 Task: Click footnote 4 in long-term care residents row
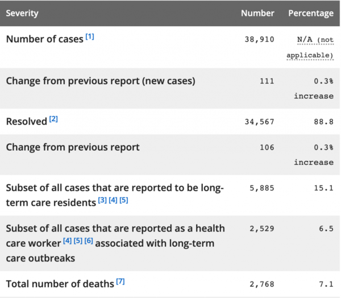pyautogui.click(x=113, y=201)
